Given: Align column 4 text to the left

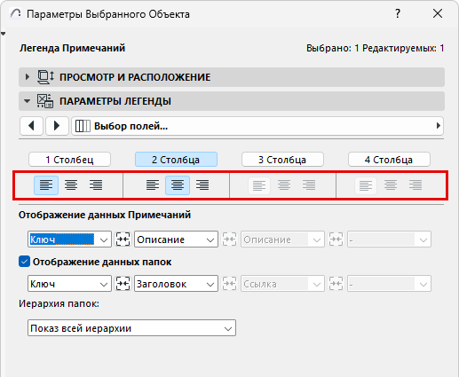Looking at the screenshot, I should point(366,185).
